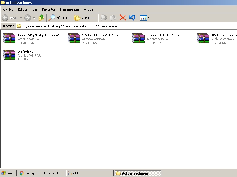
Task: Click the Back (Atrás) arrow icon
Action: click(5, 18)
